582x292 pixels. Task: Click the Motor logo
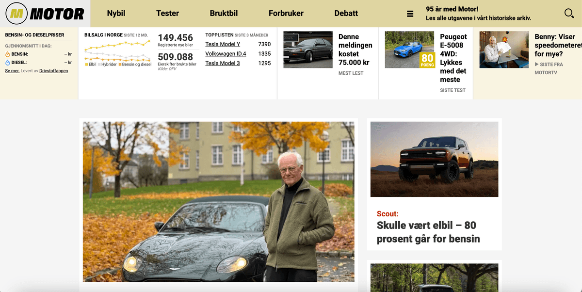coord(45,14)
